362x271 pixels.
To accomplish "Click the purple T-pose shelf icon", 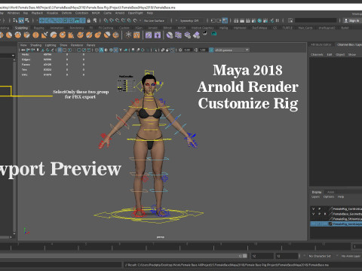I will (x=158, y=35).
